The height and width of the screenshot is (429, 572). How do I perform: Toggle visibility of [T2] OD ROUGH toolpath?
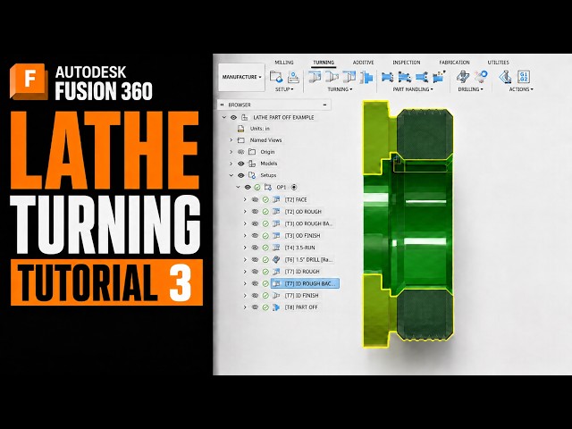(x=255, y=212)
